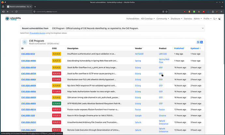Open the Profile dropdown menu
This screenshot has height=135, width=225.
(x=207, y=19)
